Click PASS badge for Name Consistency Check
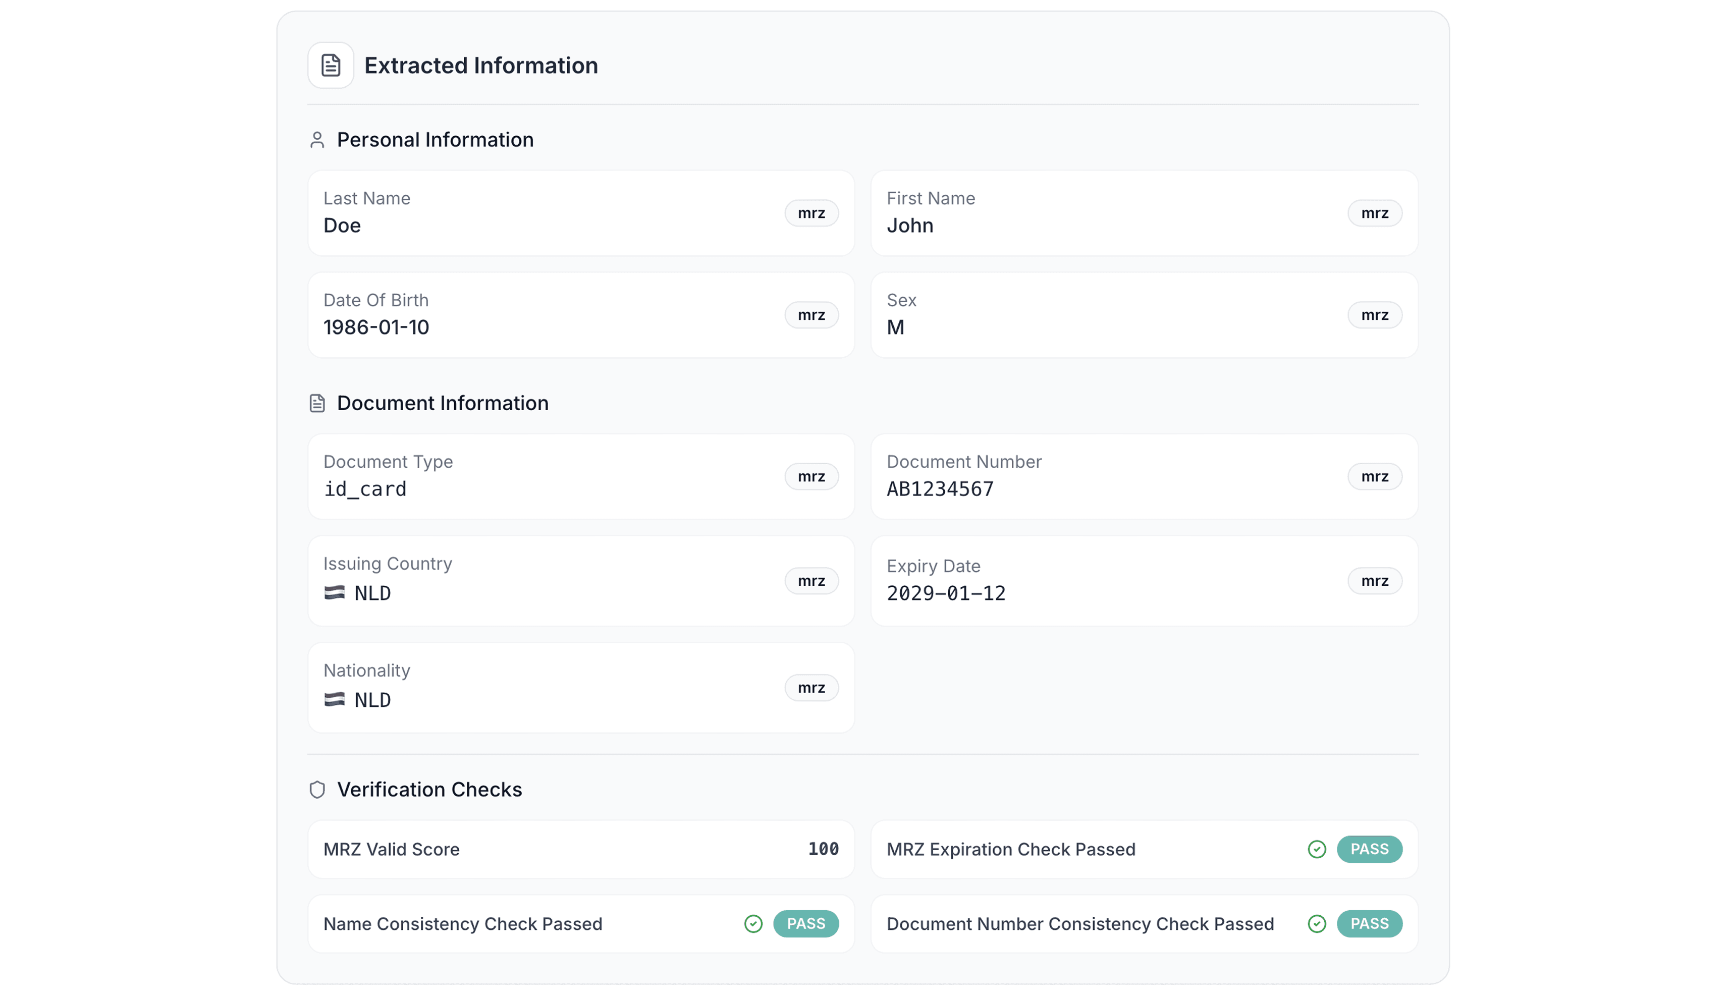The image size is (1732, 999). (x=805, y=924)
